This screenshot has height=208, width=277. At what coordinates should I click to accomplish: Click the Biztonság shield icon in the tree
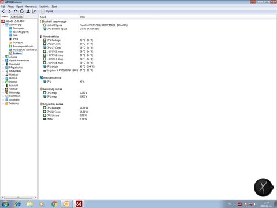click(7, 92)
